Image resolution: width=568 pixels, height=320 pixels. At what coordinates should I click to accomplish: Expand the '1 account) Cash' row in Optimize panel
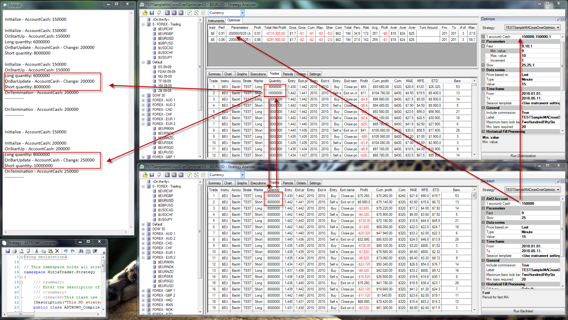tap(483, 37)
